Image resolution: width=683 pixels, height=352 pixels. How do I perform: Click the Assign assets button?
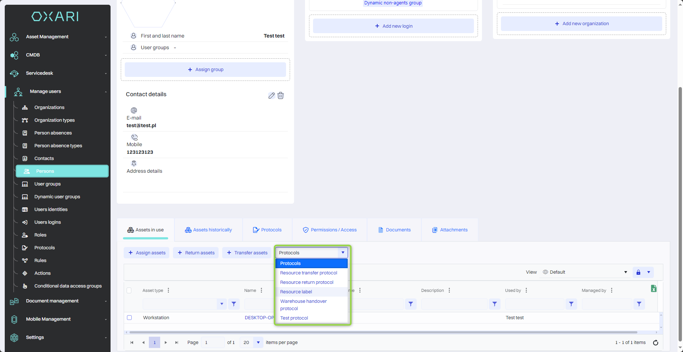pos(147,253)
